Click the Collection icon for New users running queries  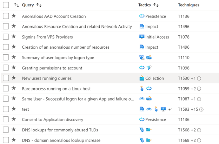[142, 78]
